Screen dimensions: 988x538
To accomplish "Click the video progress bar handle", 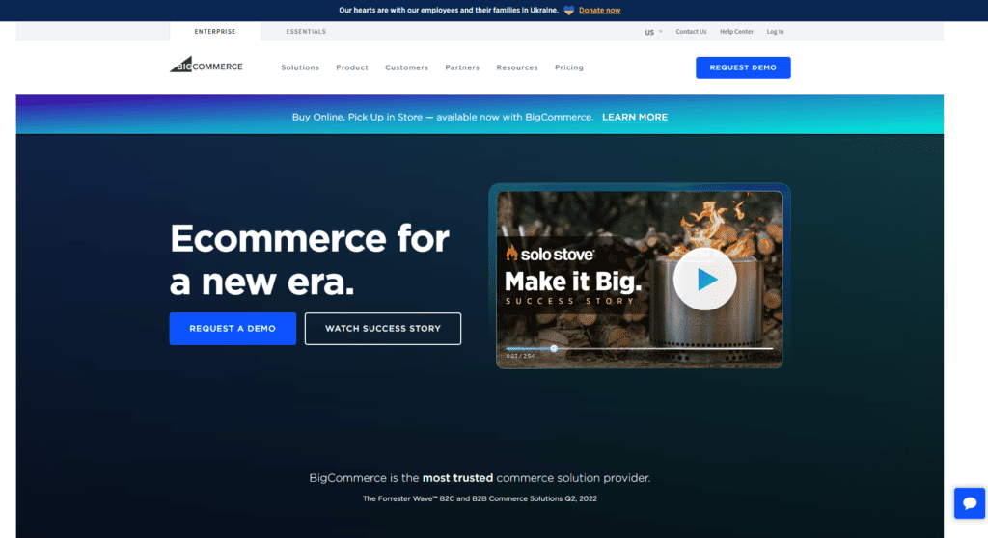I will coord(554,348).
